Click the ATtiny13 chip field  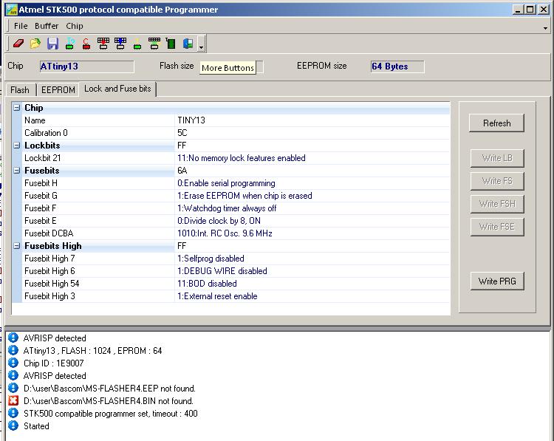tap(86, 66)
